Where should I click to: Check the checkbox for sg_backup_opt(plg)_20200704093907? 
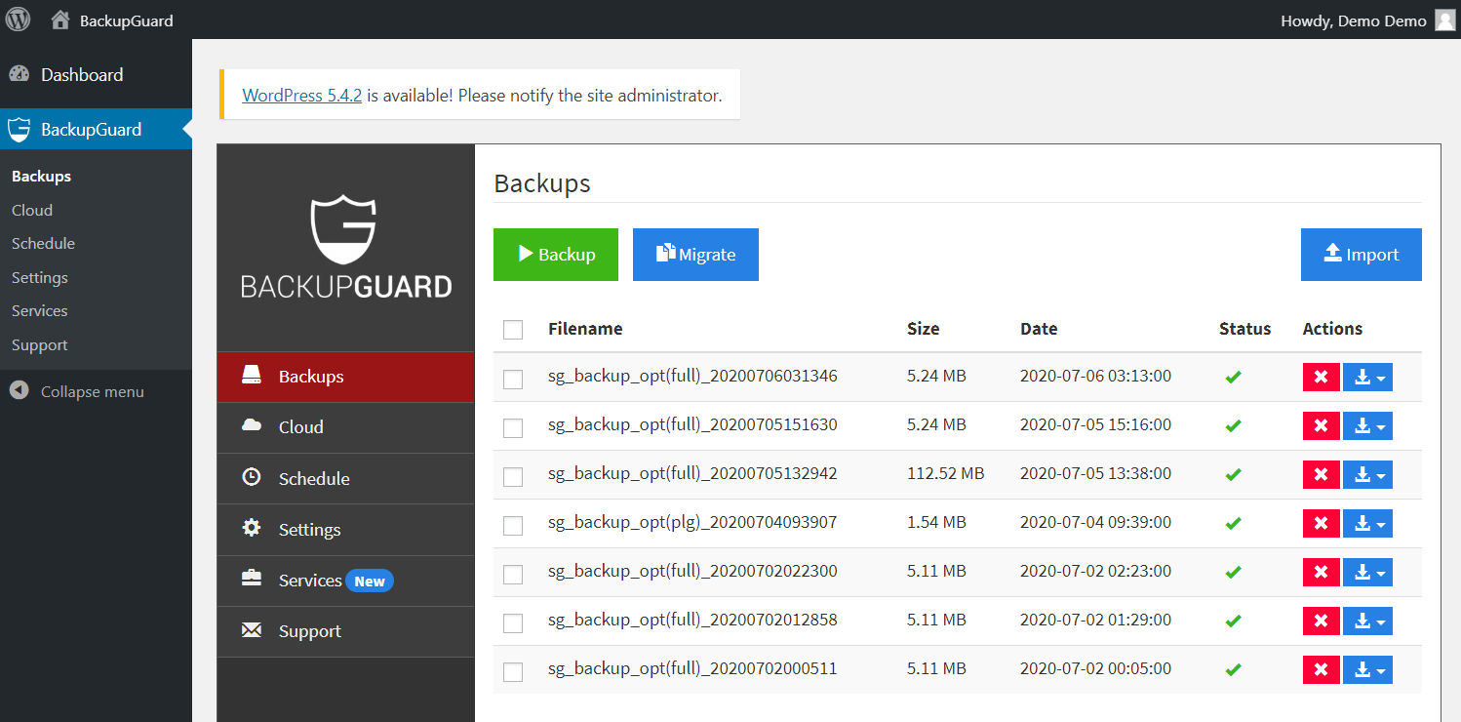click(513, 525)
